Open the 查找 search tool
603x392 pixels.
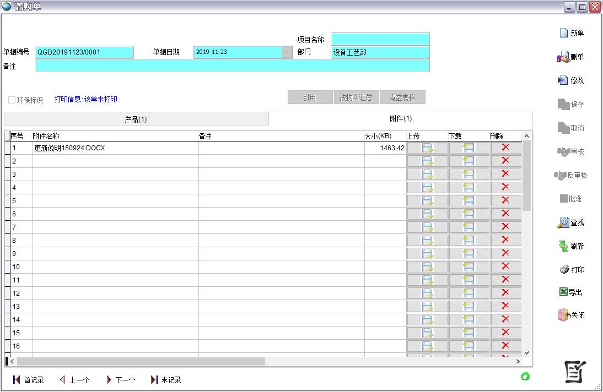tap(563, 222)
